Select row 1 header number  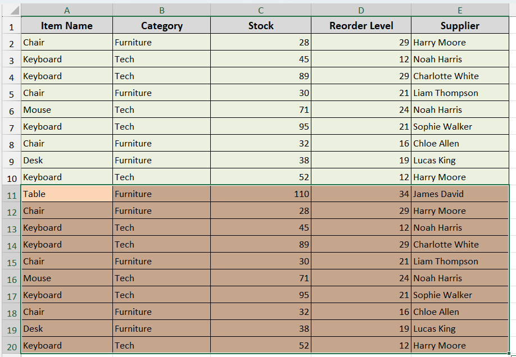[x=11, y=26]
